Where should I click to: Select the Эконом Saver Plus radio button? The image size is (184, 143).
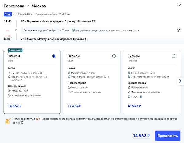pos(174,56)
